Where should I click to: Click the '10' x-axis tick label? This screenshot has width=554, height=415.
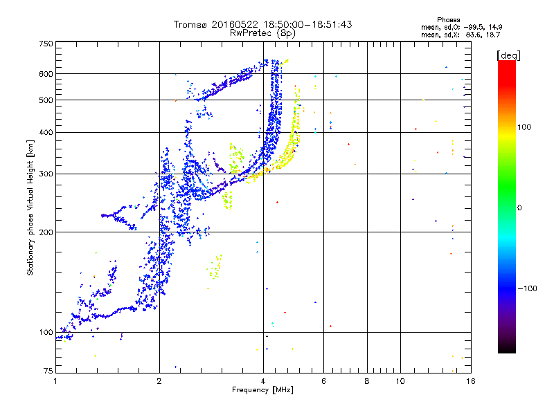tap(400, 381)
